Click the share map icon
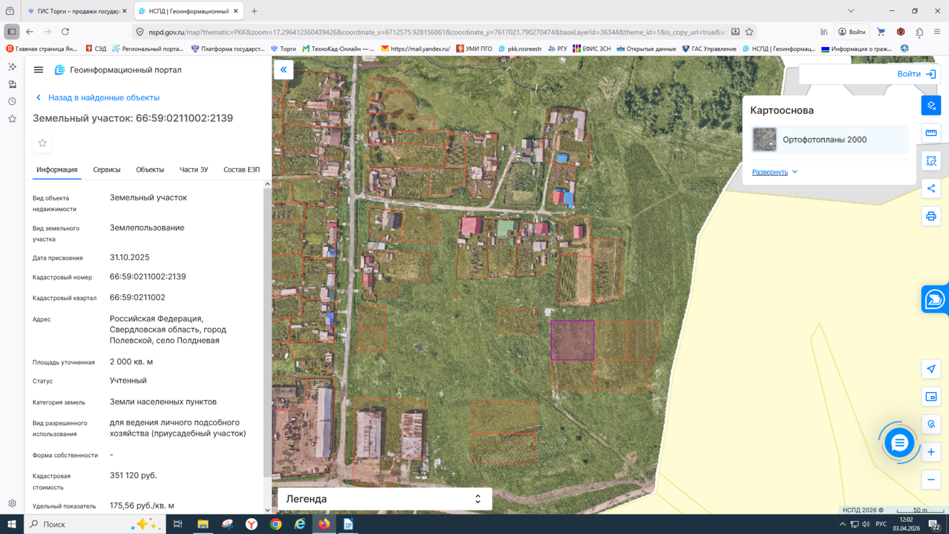Viewport: 949px width, 534px height. tap(931, 189)
